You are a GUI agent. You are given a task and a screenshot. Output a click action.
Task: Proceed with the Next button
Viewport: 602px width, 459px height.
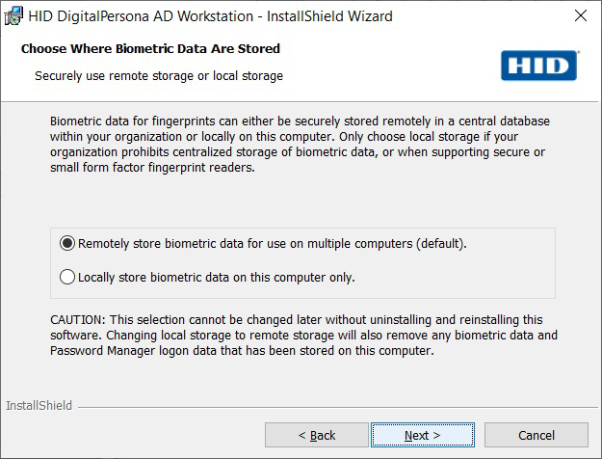[422, 435]
